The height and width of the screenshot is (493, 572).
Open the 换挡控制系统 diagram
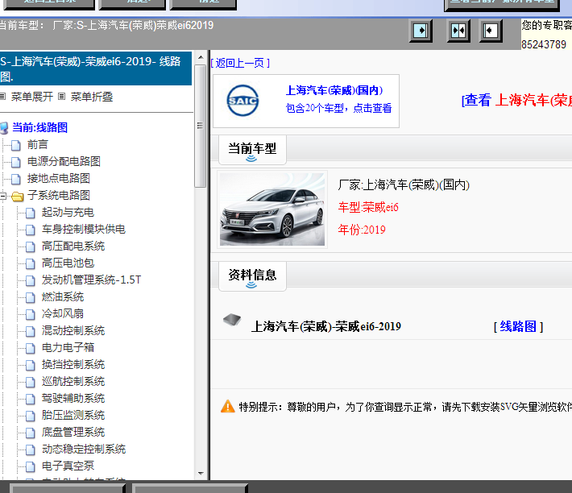coord(73,364)
